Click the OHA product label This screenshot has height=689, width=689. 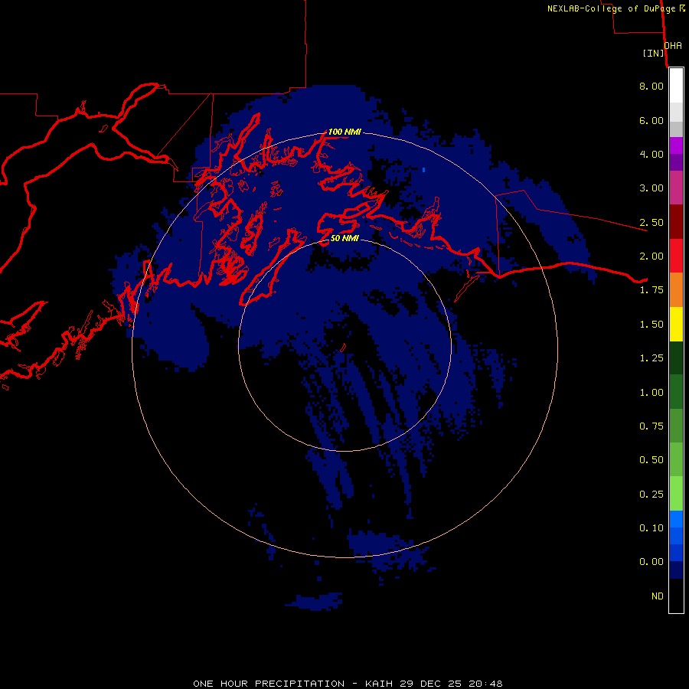(673, 46)
